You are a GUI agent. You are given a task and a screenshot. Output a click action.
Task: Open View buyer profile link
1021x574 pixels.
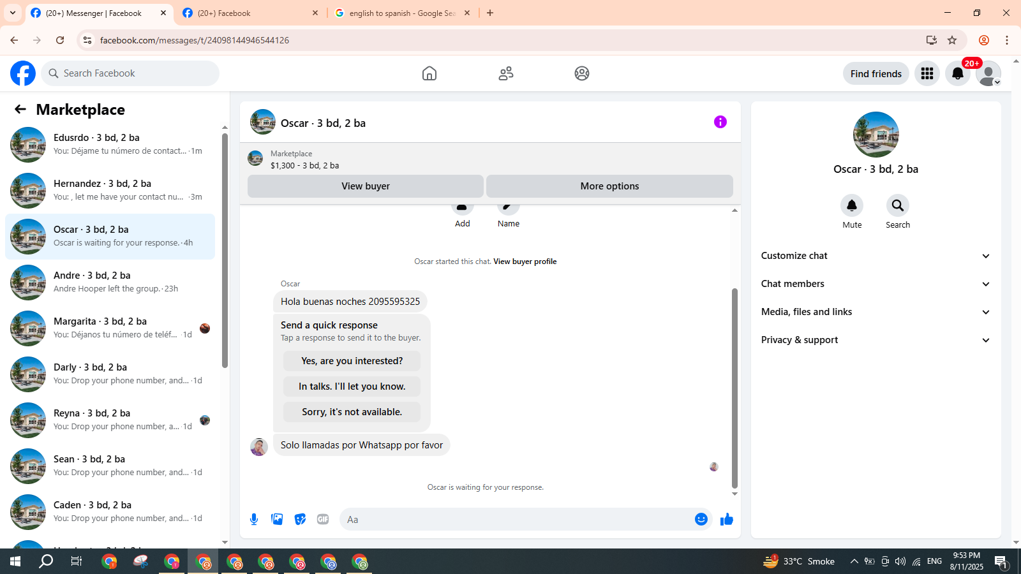coord(525,261)
